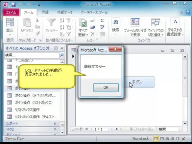The width and height of the screenshot is (192, 144).
Task: Select リストボックス操作 form in list
Action: coord(32,110)
